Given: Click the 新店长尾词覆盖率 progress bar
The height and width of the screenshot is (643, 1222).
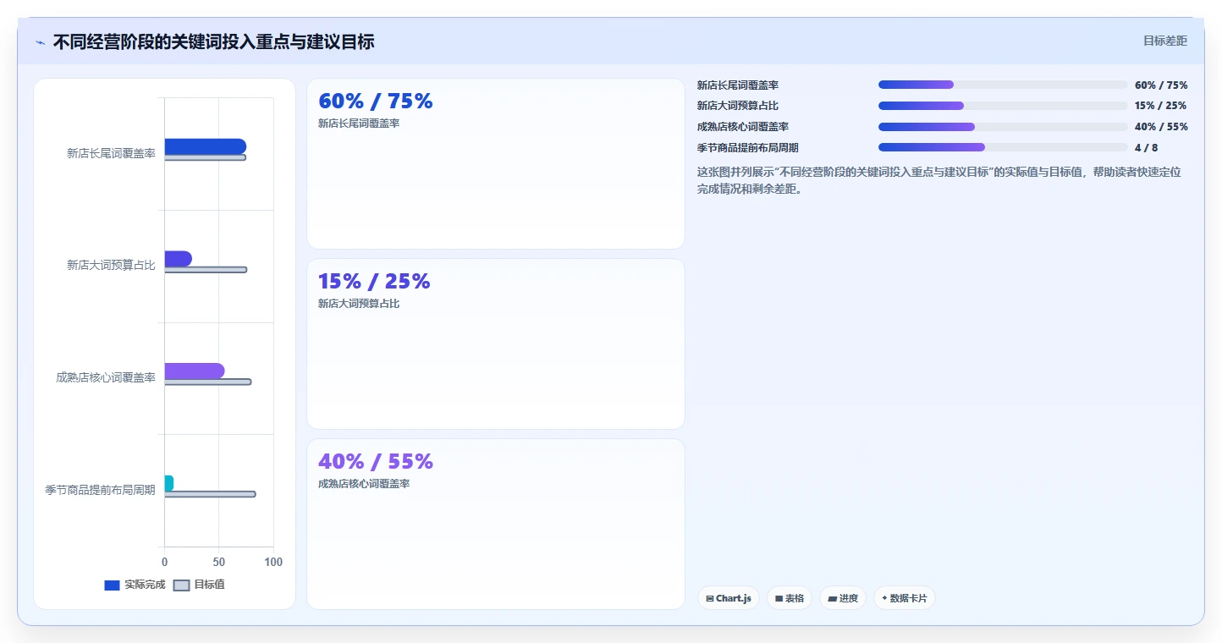Looking at the screenshot, I should 1003,85.
